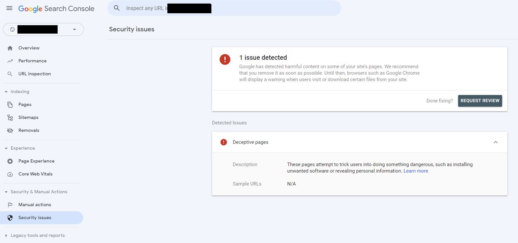Click the 'Detected Issues' label
Screen dimensions: 518x243
click(x=229, y=123)
